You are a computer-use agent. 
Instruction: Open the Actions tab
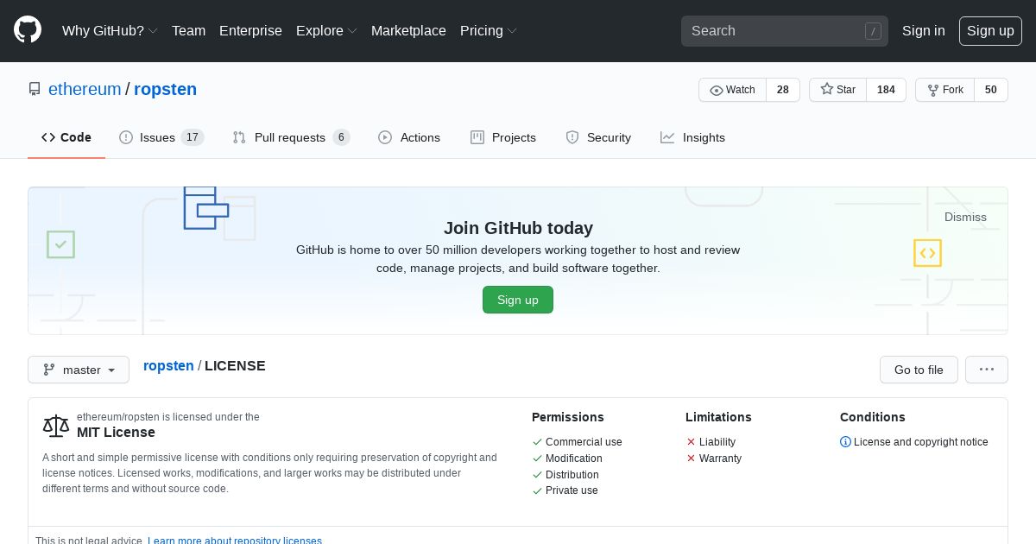click(x=409, y=137)
